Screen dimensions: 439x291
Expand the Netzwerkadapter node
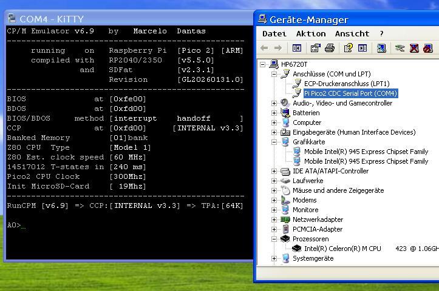274,219
